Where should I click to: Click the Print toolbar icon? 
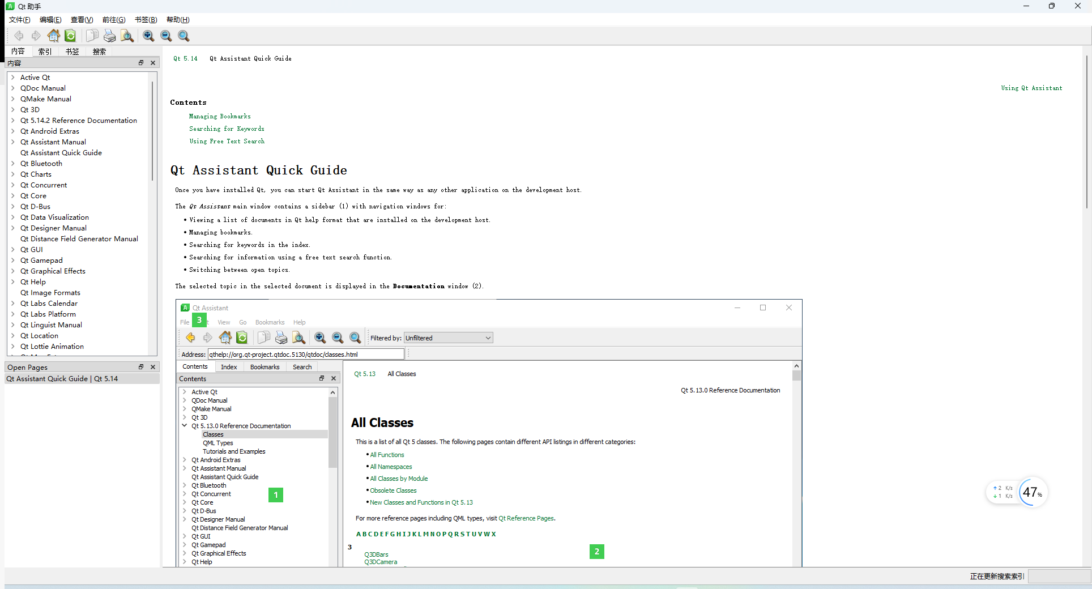pyautogui.click(x=109, y=36)
